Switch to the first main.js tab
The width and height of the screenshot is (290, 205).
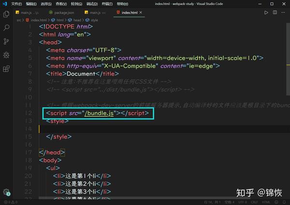pos(27,13)
